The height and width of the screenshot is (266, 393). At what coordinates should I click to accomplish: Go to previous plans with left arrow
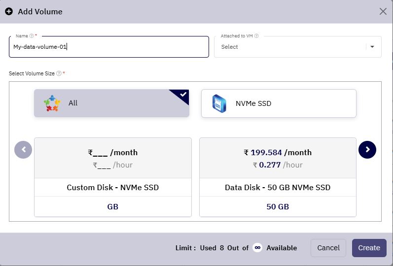[23, 150]
